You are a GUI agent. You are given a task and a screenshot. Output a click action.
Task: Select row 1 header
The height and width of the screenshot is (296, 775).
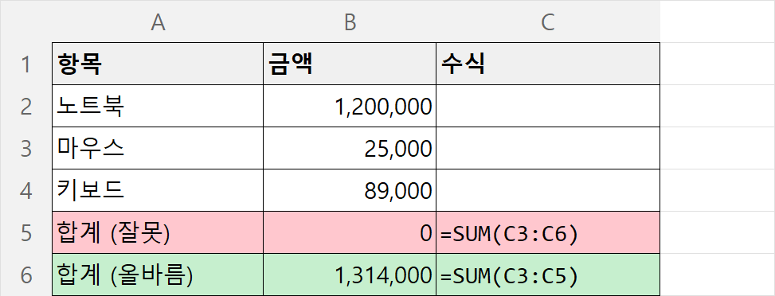(26, 64)
